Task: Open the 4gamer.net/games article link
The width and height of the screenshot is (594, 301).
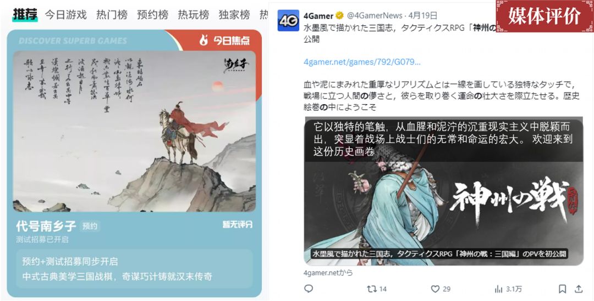Action: (362, 62)
